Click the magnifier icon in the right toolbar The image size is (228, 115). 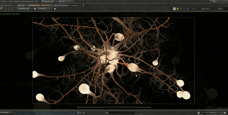(184, 9)
